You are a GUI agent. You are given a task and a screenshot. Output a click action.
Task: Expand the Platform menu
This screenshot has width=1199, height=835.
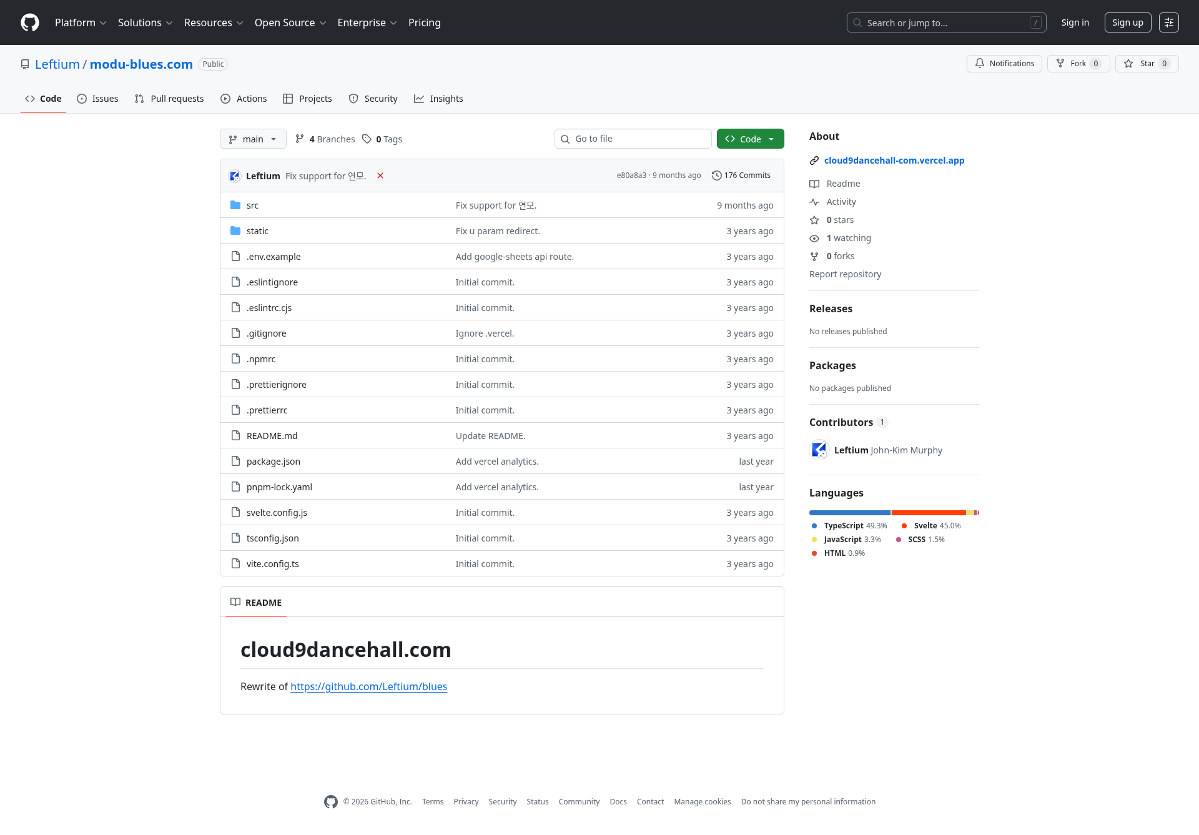point(81,22)
